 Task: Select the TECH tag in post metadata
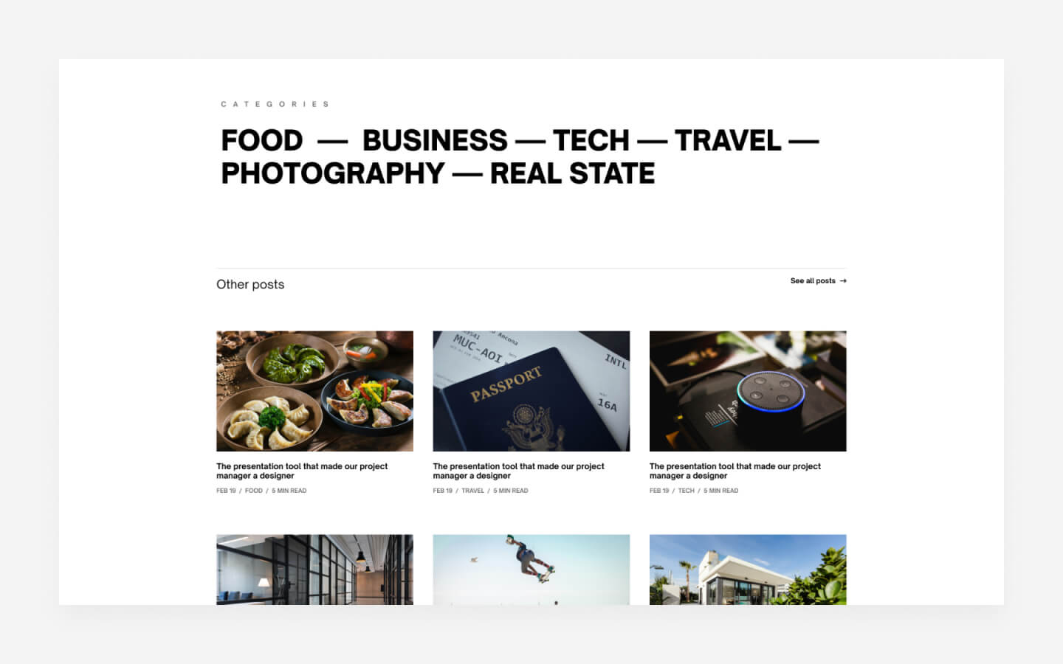(687, 491)
